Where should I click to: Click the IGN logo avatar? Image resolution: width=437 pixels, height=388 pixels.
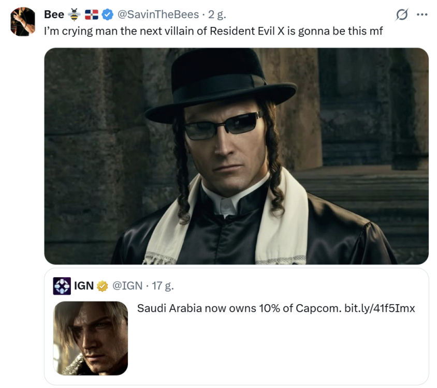pyautogui.click(x=62, y=286)
